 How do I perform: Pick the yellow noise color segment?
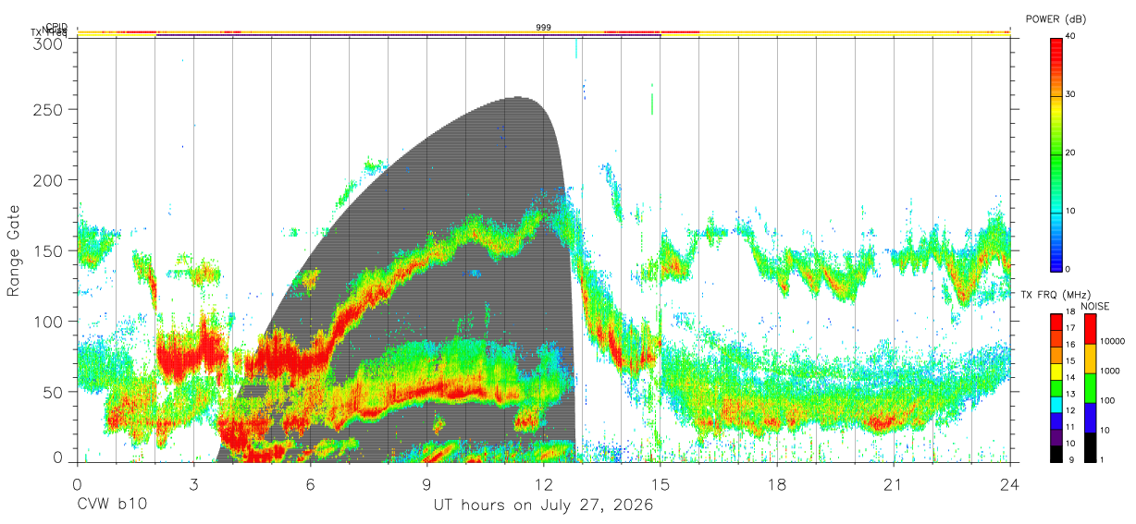1089,359
